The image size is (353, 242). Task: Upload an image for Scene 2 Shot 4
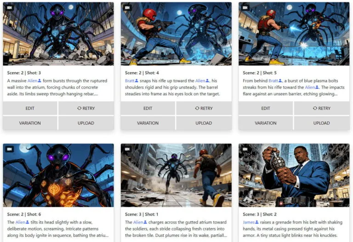point(204,123)
